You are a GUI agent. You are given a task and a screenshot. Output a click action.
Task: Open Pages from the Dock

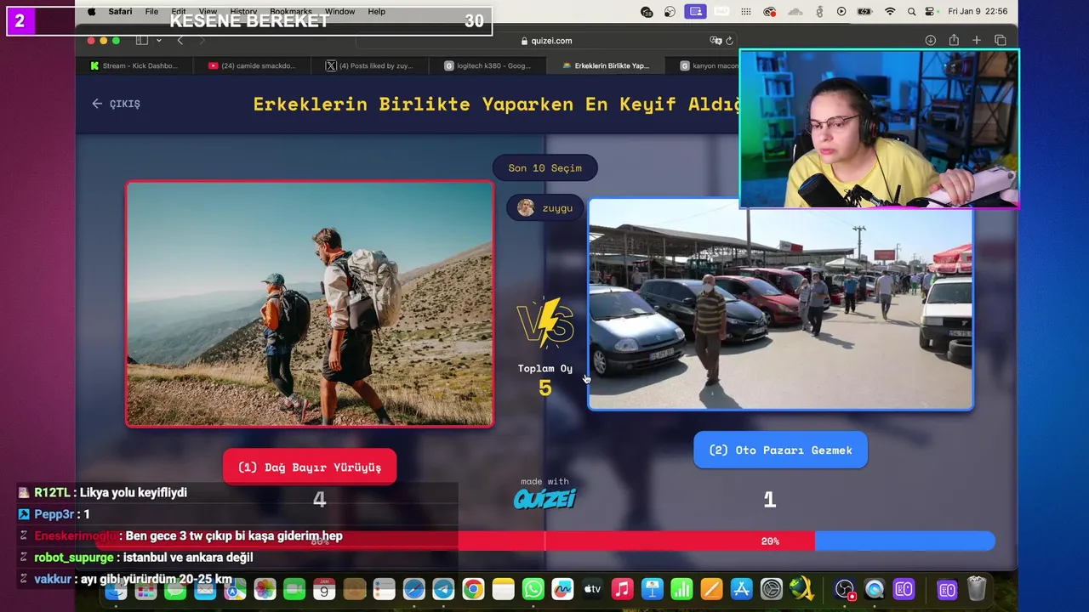click(x=711, y=589)
